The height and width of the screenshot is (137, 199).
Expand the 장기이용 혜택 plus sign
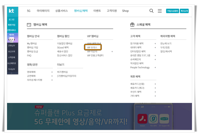pos(155,44)
